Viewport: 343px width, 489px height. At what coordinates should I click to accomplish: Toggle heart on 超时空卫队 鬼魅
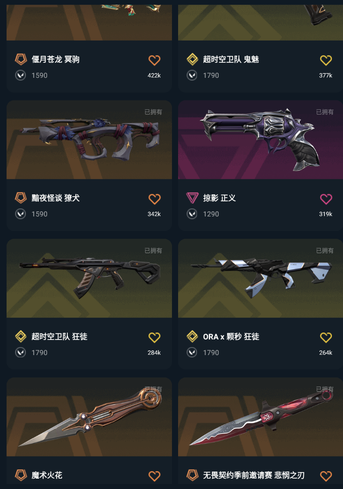coord(326,60)
